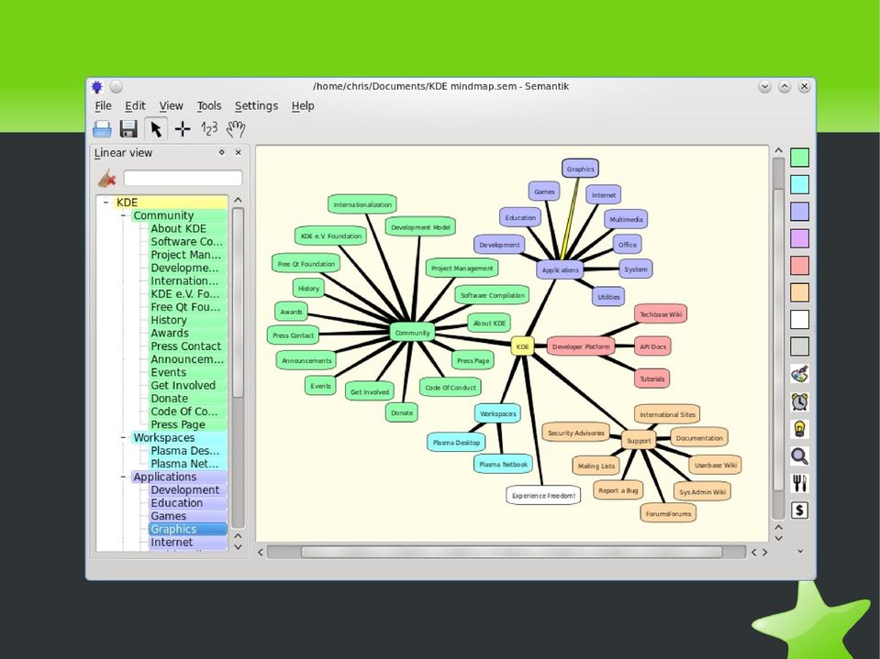Pick the 123 sort tool

pyautogui.click(x=209, y=129)
